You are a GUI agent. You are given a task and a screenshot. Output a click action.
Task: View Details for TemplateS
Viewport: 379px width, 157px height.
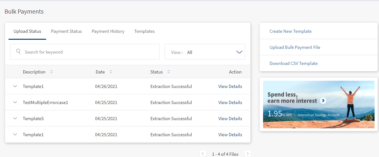(x=230, y=119)
